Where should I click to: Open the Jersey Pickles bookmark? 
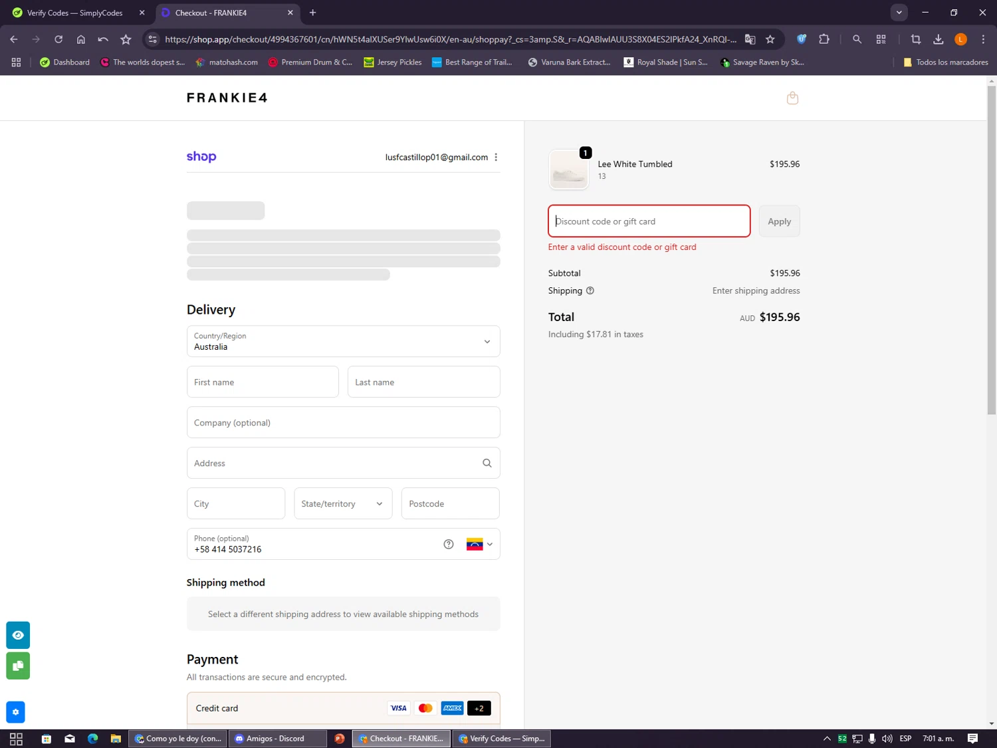pos(393,62)
